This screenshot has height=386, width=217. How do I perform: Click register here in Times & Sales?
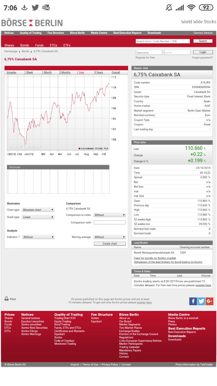[203, 285]
